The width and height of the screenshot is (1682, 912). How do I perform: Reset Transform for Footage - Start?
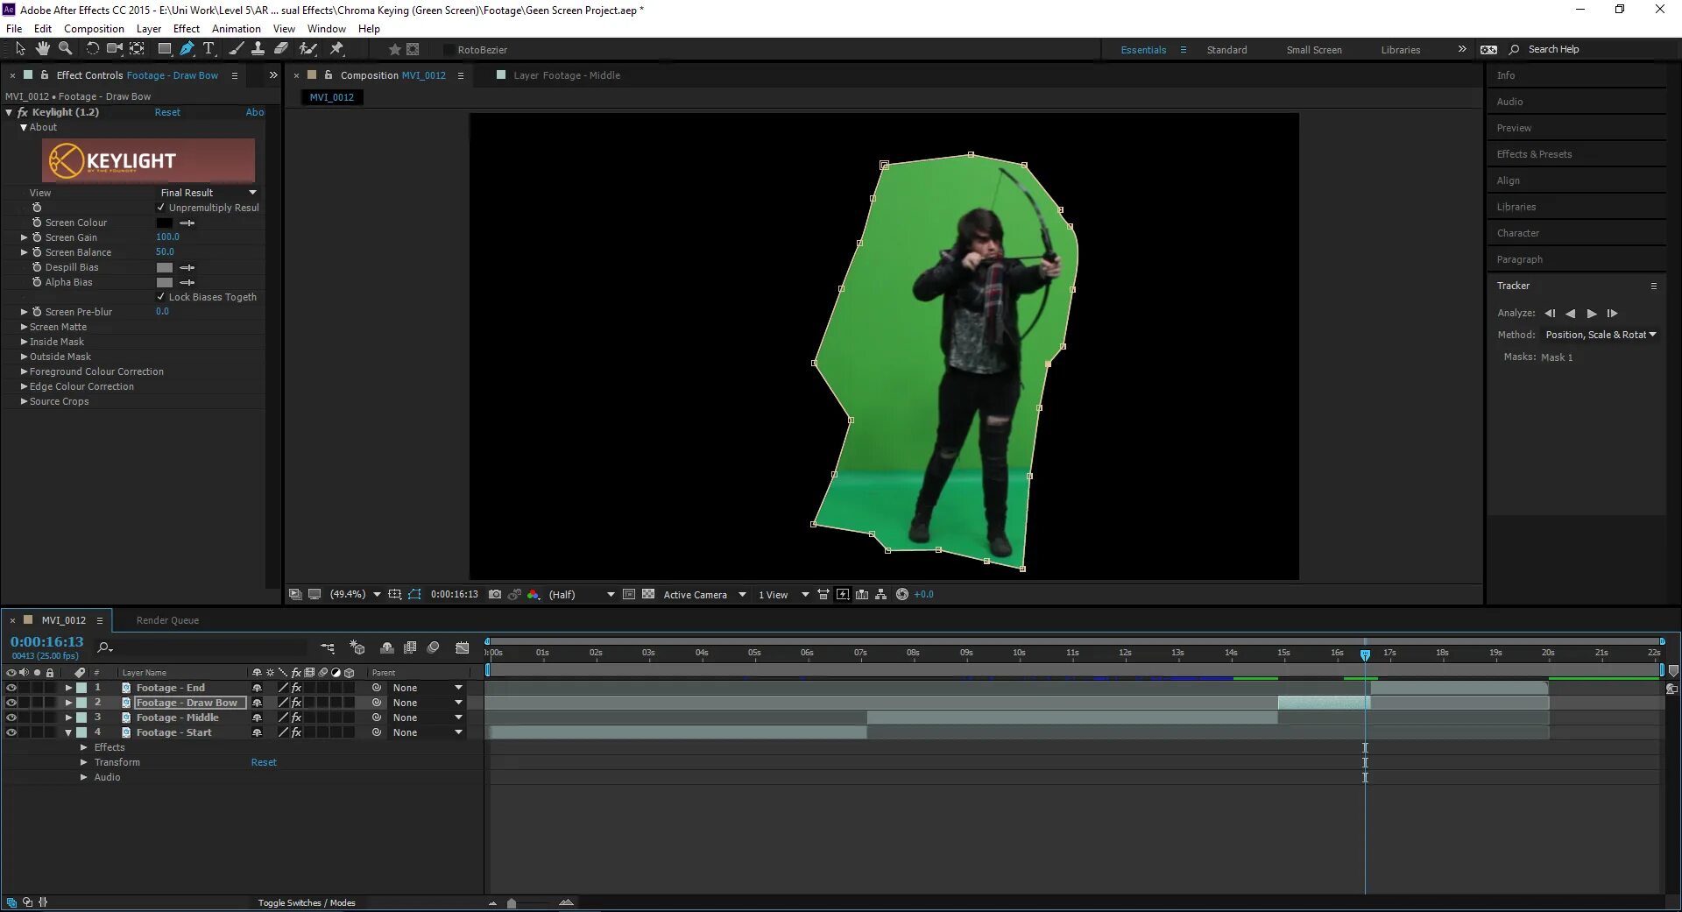[x=264, y=762]
